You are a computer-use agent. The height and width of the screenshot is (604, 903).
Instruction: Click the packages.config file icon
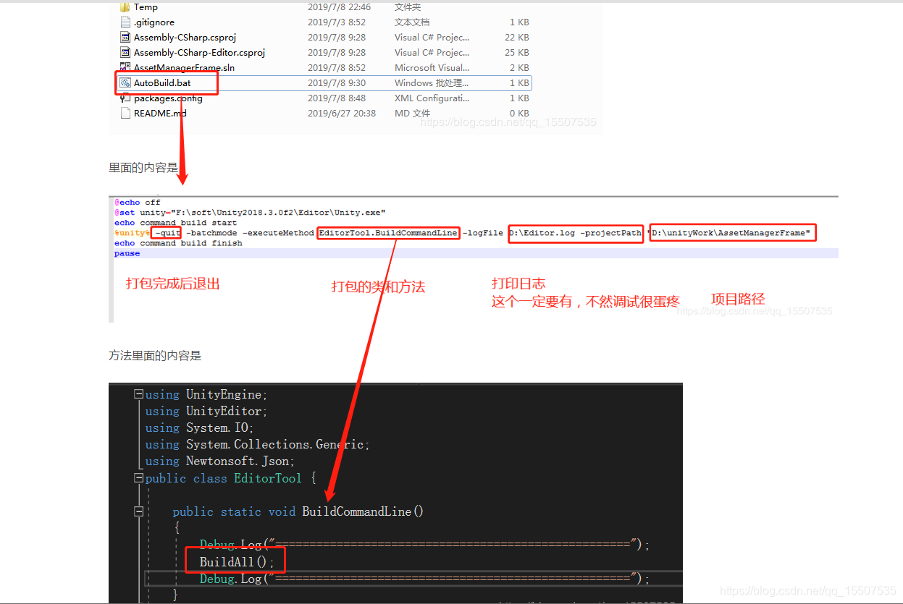[x=125, y=98]
